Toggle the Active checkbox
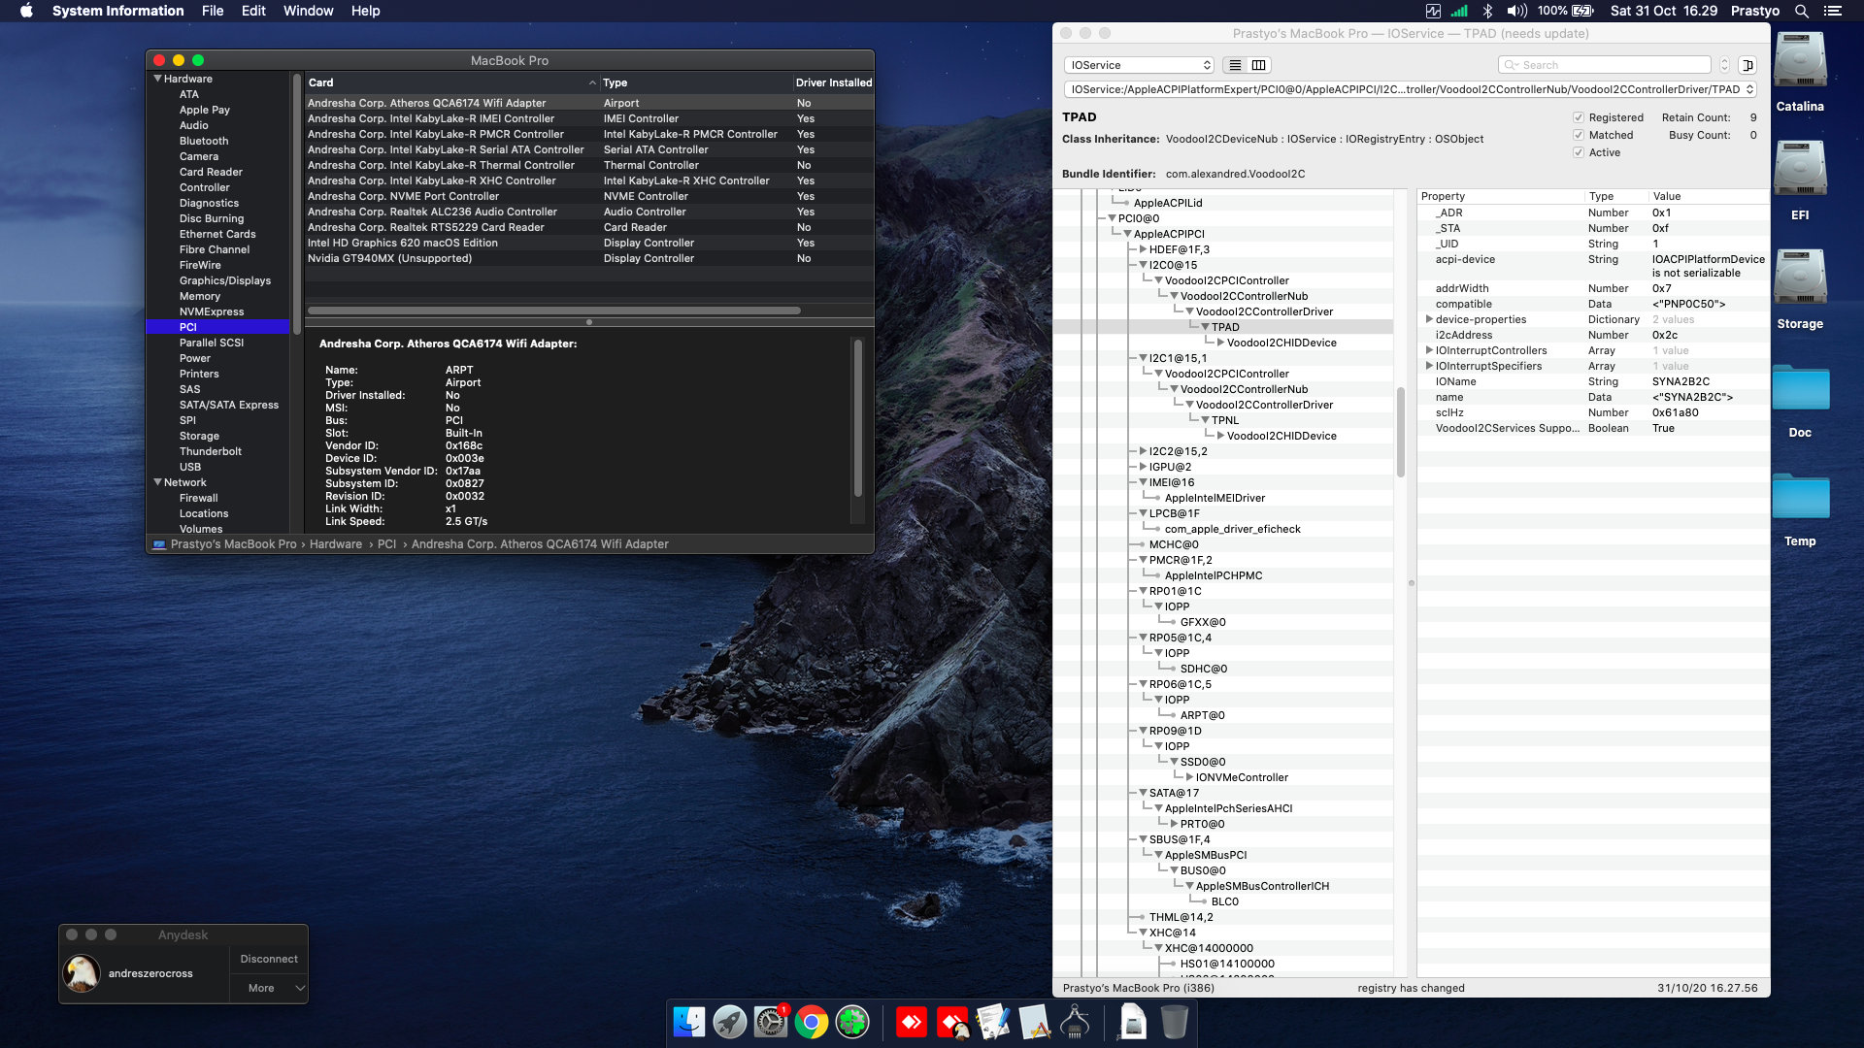 click(1579, 152)
